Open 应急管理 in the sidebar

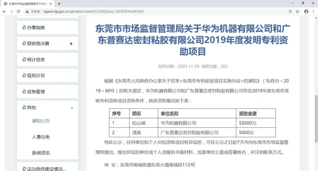(47, 91)
